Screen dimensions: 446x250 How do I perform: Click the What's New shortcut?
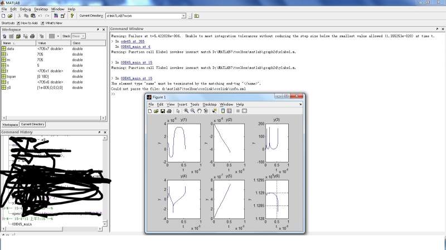pyautogui.click(x=51, y=23)
